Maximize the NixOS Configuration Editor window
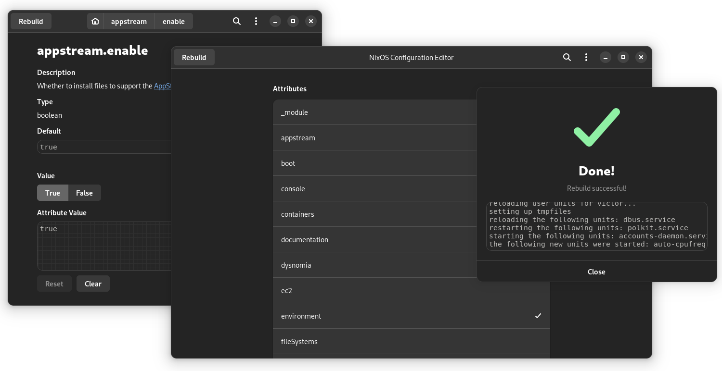 point(623,57)
